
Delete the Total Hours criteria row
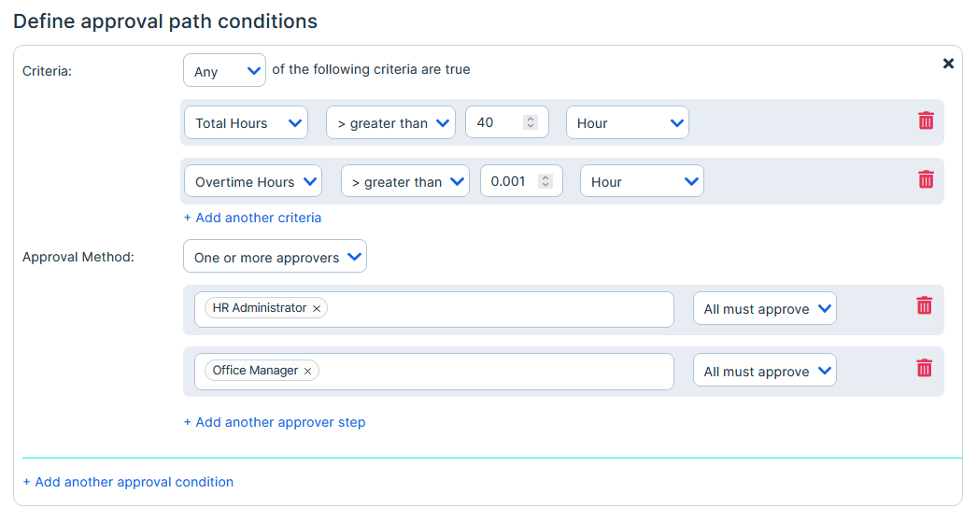click(926, 120)
